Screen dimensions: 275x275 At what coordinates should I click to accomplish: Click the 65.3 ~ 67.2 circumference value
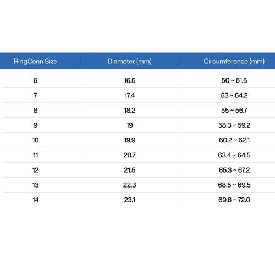[x=234, y=170]
